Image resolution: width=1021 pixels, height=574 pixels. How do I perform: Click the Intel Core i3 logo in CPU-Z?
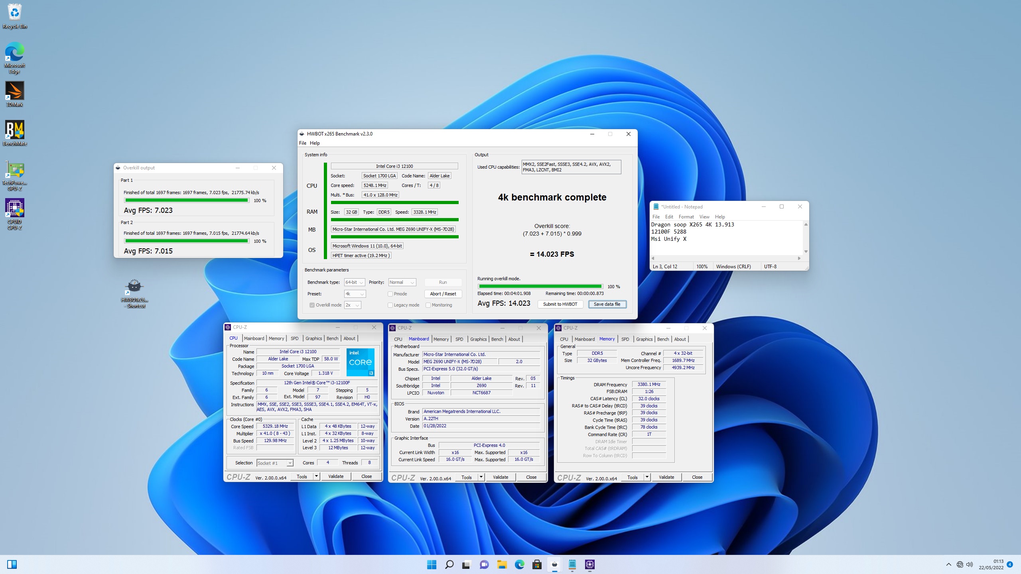[361, 362]
